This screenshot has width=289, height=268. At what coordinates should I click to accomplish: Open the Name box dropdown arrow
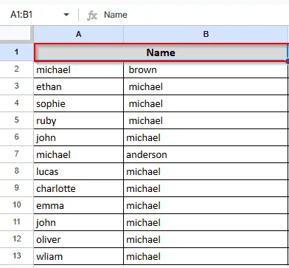(x=66, y=15)
